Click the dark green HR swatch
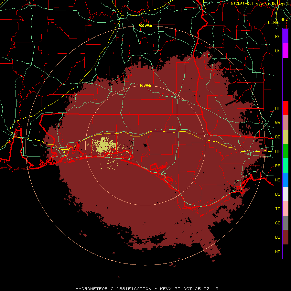 [x=286, y=151]
